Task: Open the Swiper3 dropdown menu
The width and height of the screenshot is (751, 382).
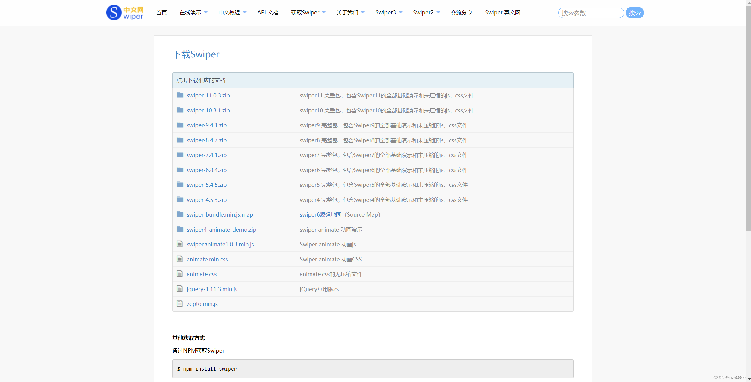Action: pyautogui.click(x=389, y=13)
